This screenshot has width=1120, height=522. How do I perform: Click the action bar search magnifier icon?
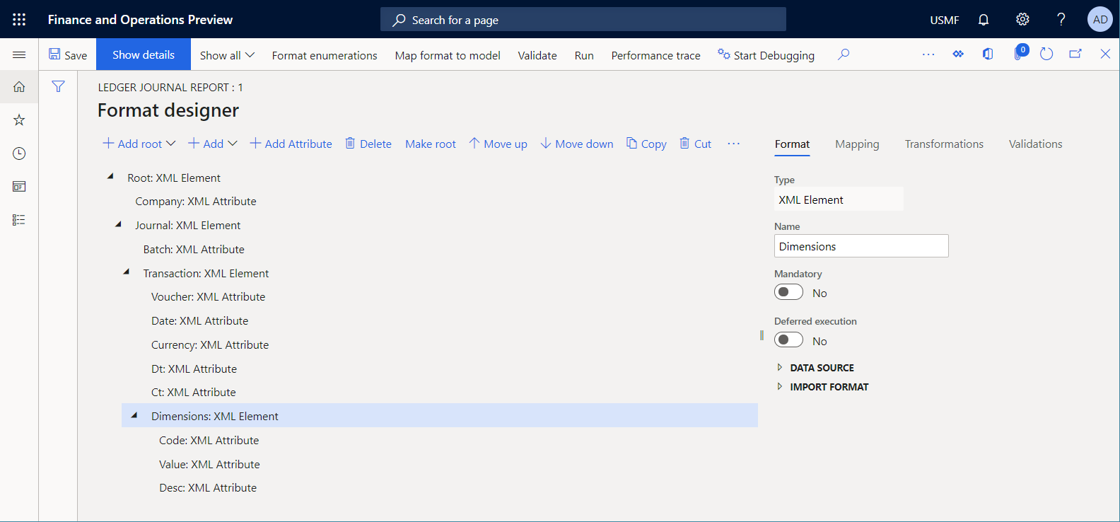coord(844,54)
